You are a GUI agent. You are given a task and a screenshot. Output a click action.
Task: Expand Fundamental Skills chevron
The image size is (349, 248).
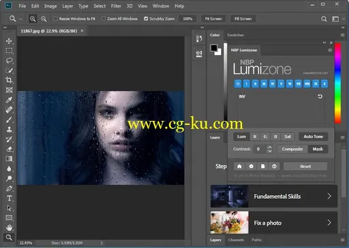tap(329, 196)
